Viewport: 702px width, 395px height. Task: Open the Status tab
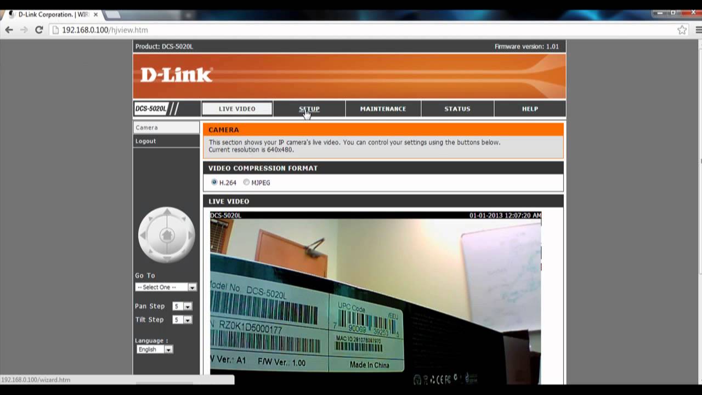click(457, 109)
